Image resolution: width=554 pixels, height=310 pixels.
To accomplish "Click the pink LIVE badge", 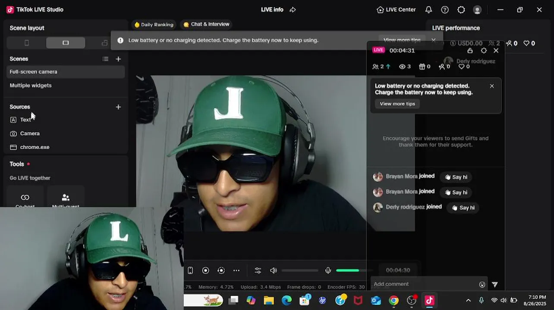I will pos(378,50).
